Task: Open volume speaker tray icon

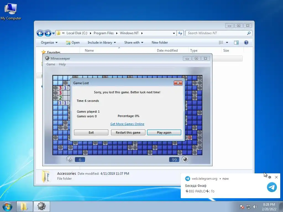Action: [x=255, y=207]
